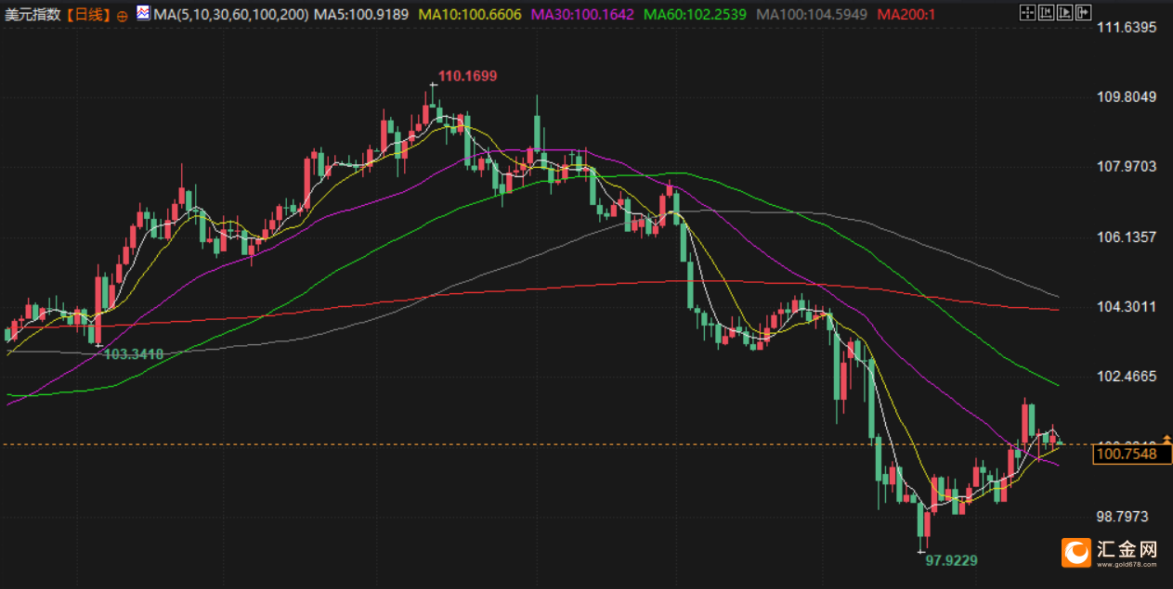1173x589 pixels.
Task: Click the green MA60:102.2539 label
Action: click(x=696, y=15)
